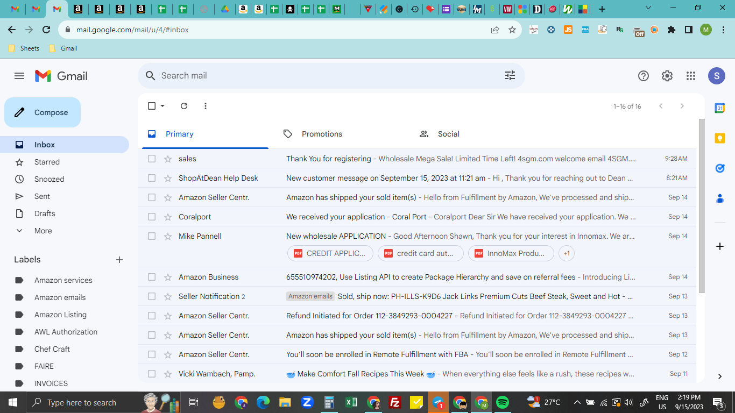This screenshot has width=735, height=413.
Task: Select checkbox for Amazon Business email
Action: pyautogui.click(x=152, y=277)
